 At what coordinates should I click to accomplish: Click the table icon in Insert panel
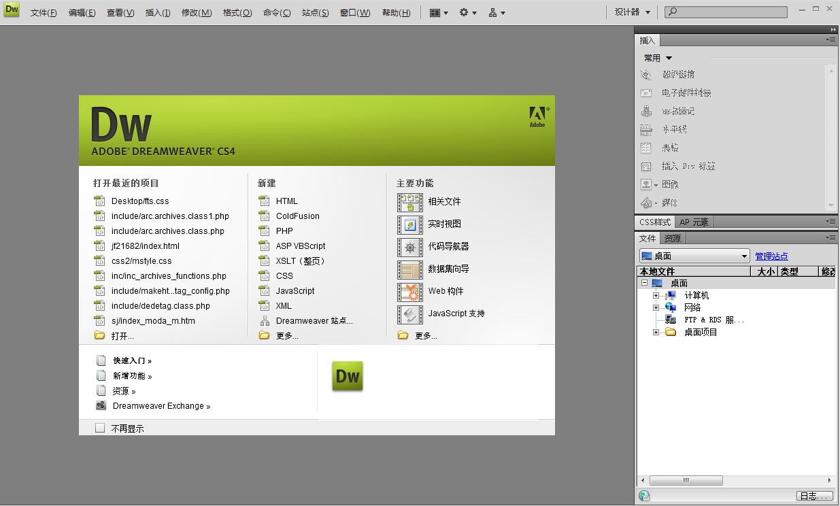coord(646,148)
